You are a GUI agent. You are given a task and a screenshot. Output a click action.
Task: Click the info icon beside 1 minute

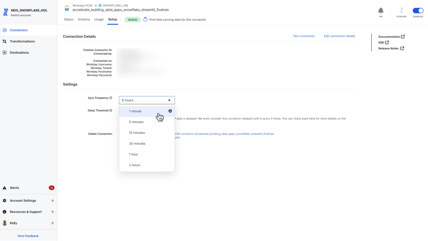point(170,111)
